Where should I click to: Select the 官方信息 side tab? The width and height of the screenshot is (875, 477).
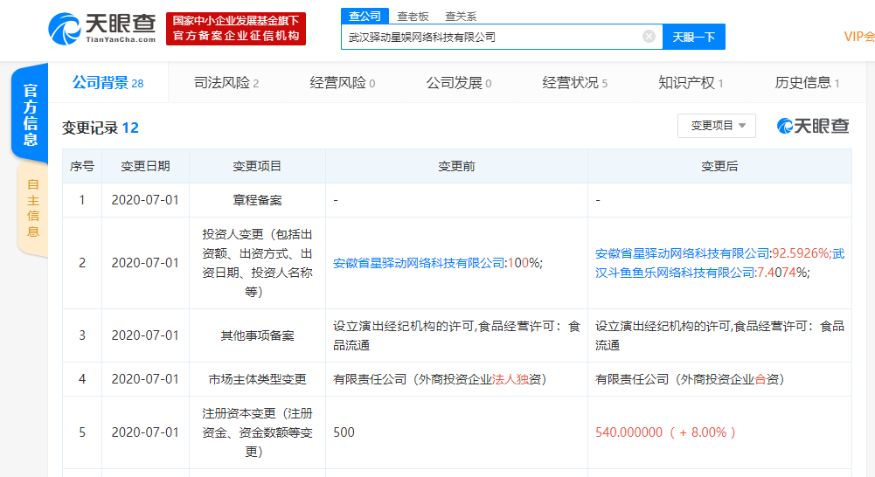pyautogui.click(x=31, y=114)
